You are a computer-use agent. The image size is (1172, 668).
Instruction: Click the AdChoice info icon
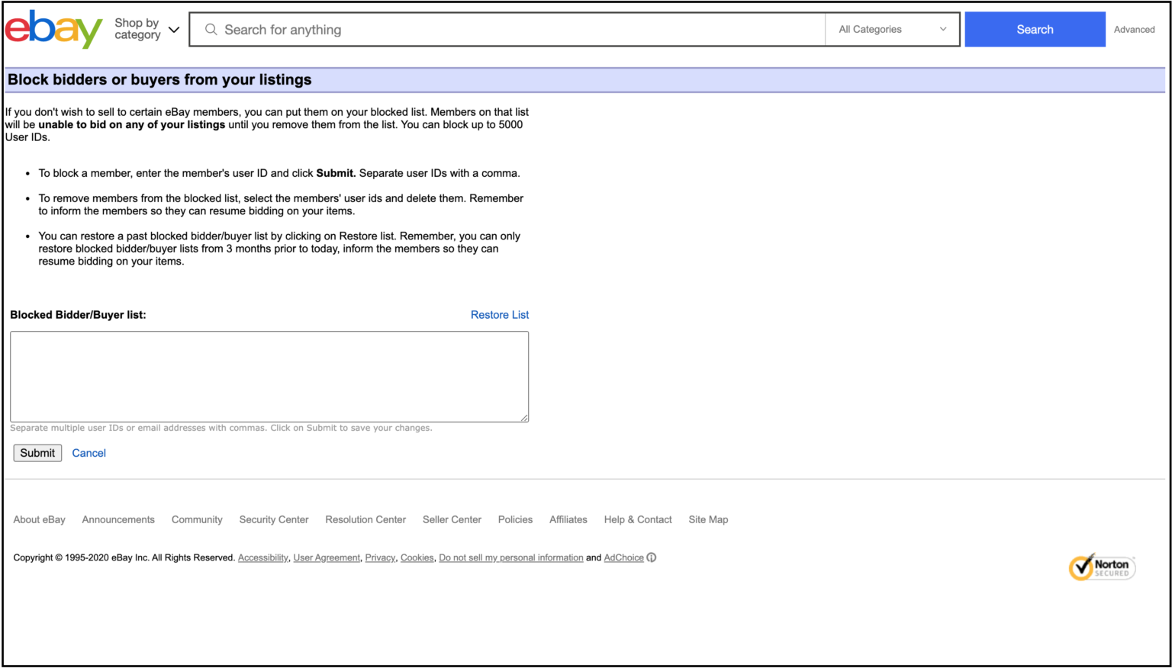coord(652,557)
